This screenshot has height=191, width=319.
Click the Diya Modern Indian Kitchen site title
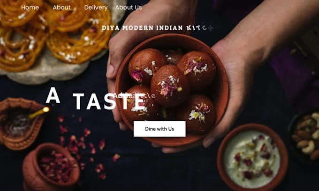158,28
